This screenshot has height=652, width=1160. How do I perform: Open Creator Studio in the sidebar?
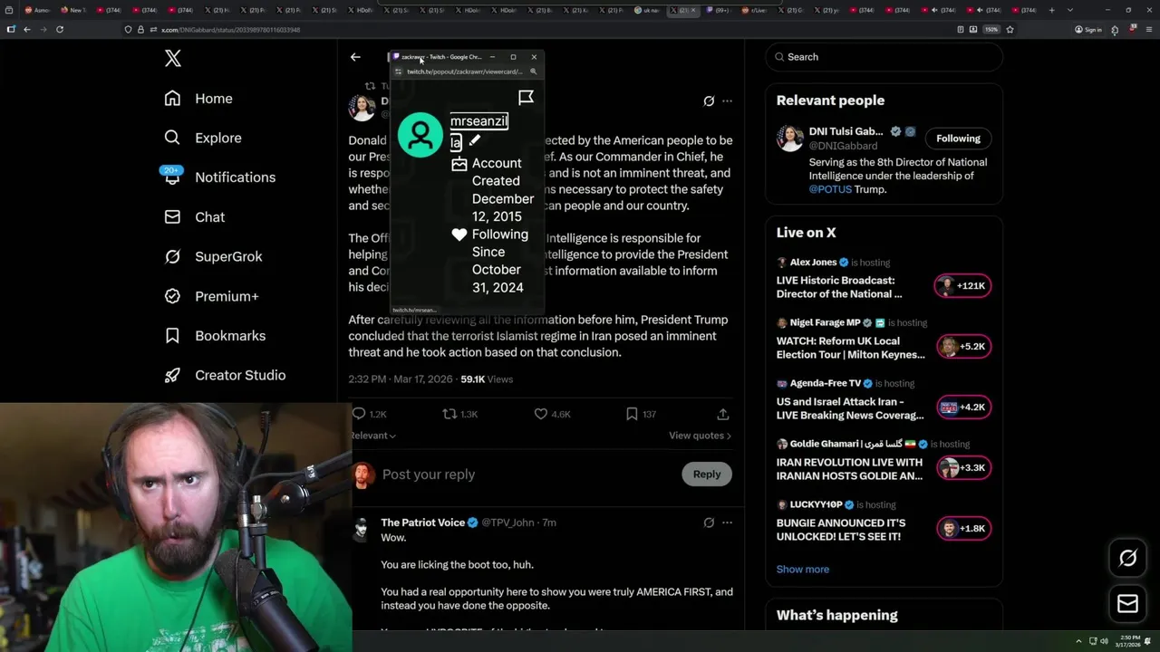(x=225, y=375)
